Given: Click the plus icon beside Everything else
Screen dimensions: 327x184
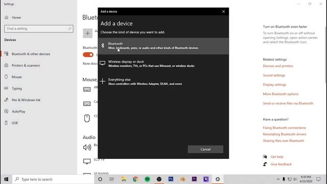Looking at the screenshot, I should coord(102,81).
